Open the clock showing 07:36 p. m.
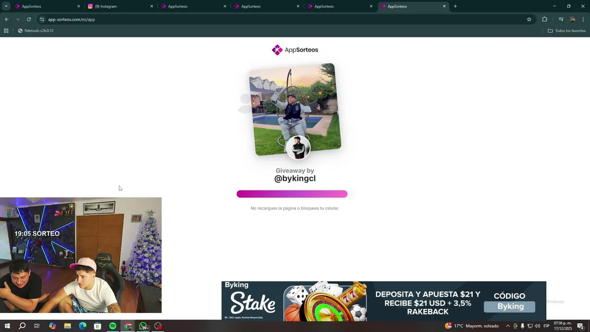Screen dimensions: 590x332 coord(563,326)
